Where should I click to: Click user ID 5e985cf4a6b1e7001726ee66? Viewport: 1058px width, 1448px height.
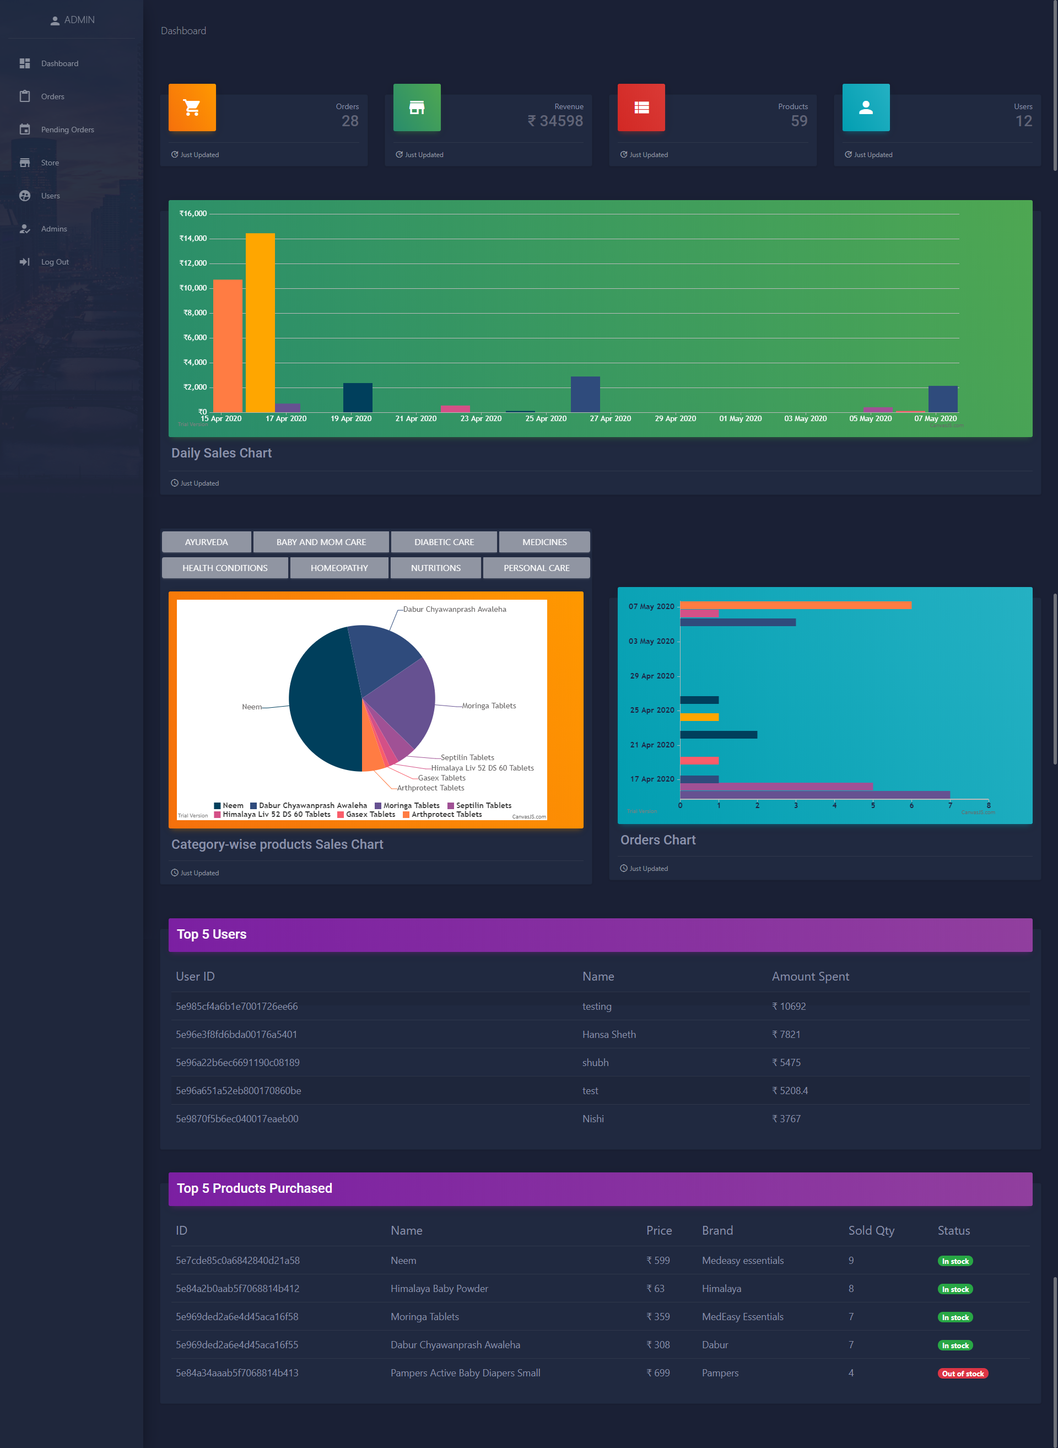coord(236,1006)
